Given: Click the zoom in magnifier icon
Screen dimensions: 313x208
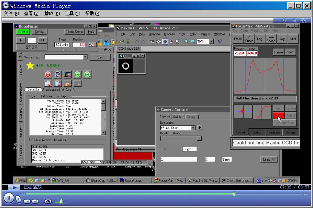Looking at the screenshot, I should pos(186,41).
